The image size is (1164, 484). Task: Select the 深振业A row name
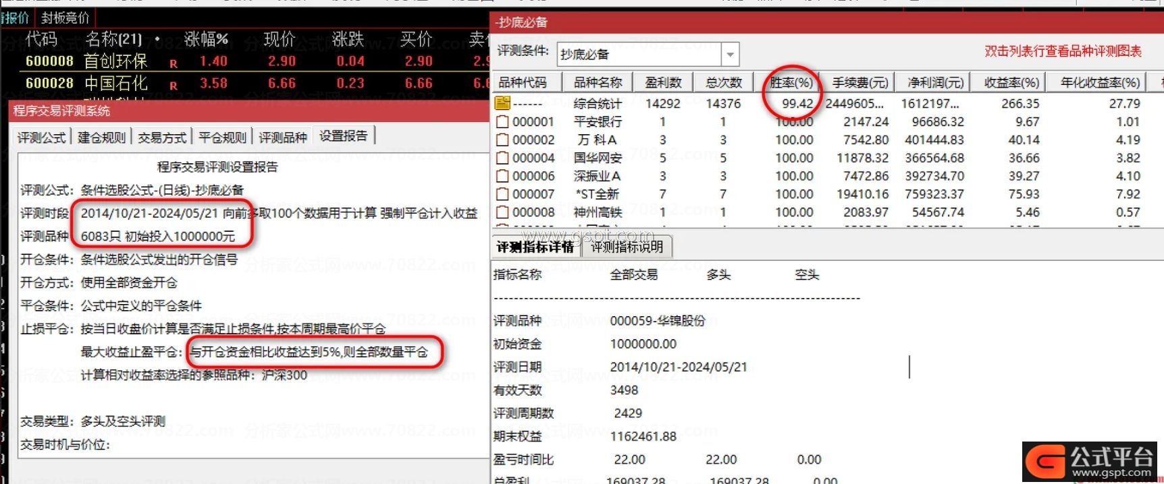click(597, 176)
